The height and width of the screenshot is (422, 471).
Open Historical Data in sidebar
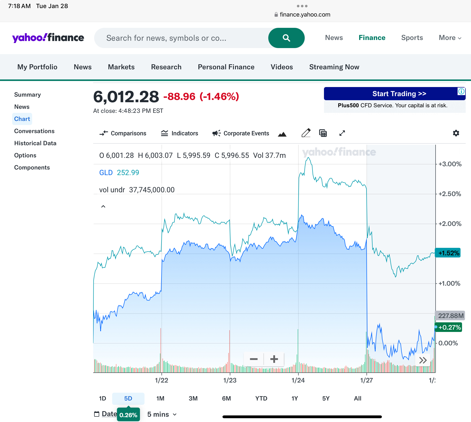pos(35,143)
